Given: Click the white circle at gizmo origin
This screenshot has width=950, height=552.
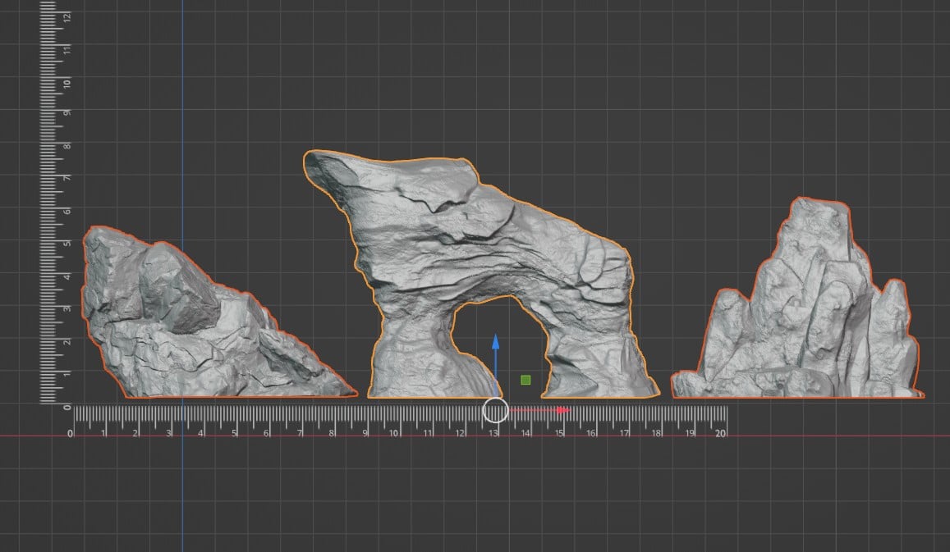Looking at the screenshot, I should click(x=496, y=410).
